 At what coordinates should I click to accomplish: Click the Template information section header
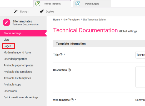click(x=99, y=44)
